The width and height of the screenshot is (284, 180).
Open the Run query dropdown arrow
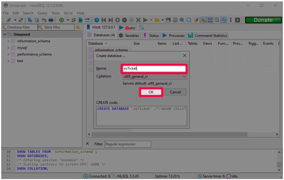point(151,20)
